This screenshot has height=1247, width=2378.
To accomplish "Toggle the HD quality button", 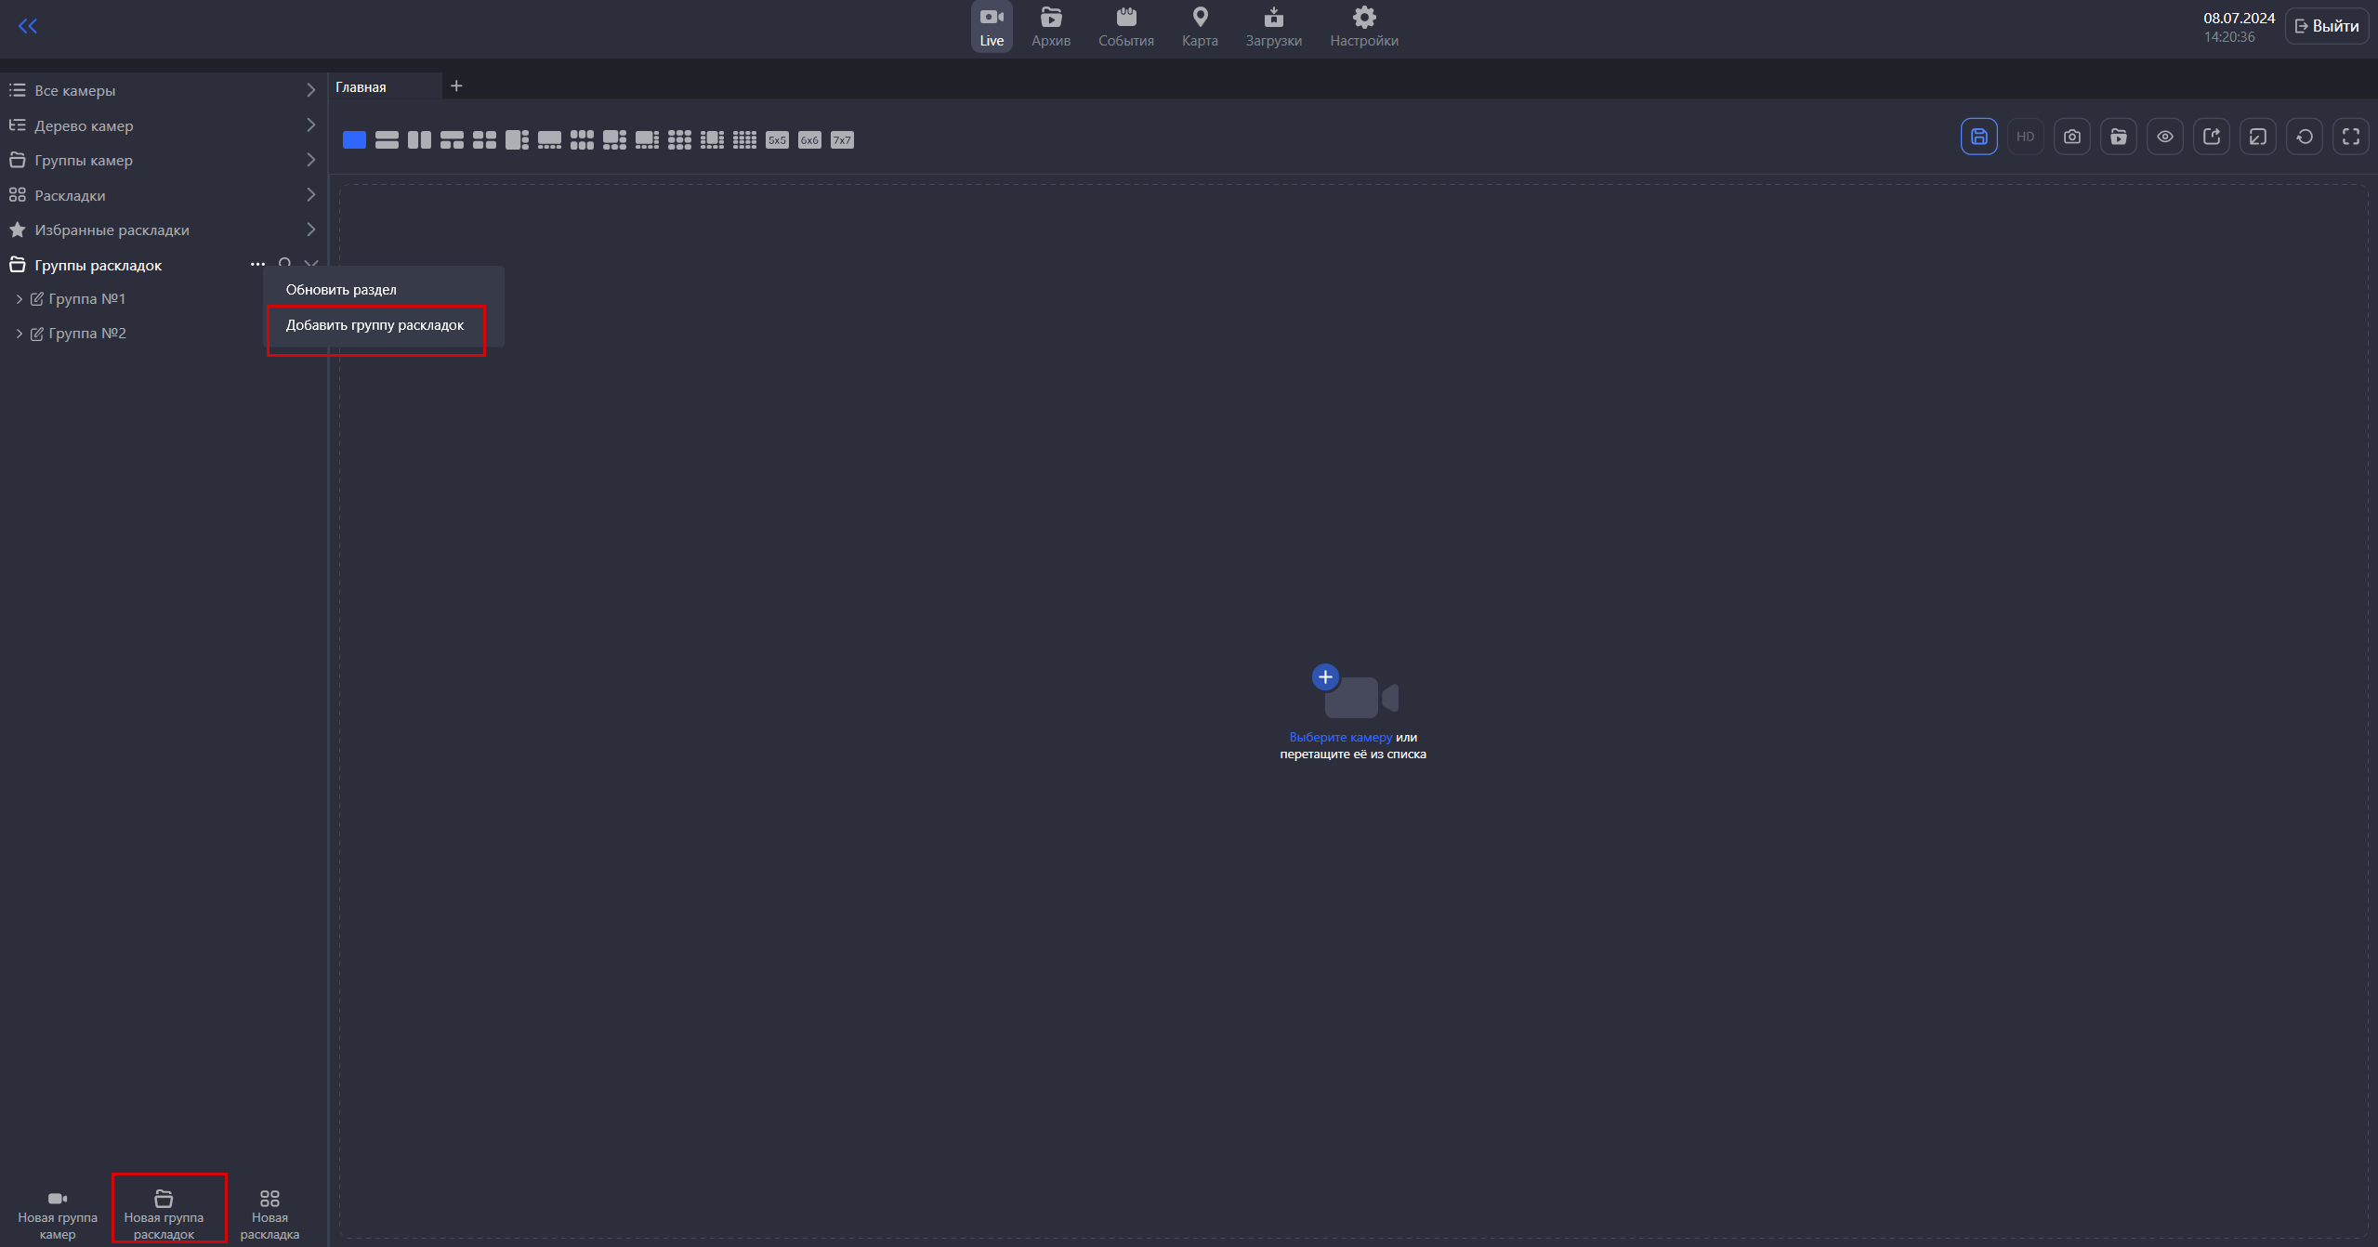I will [x=2025, y=137].
